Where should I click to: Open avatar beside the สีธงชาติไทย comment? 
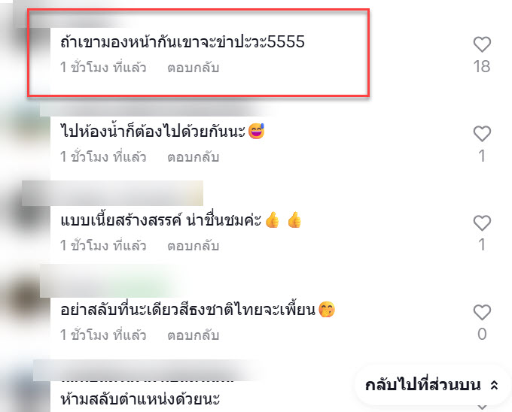(x=25, y=307)
